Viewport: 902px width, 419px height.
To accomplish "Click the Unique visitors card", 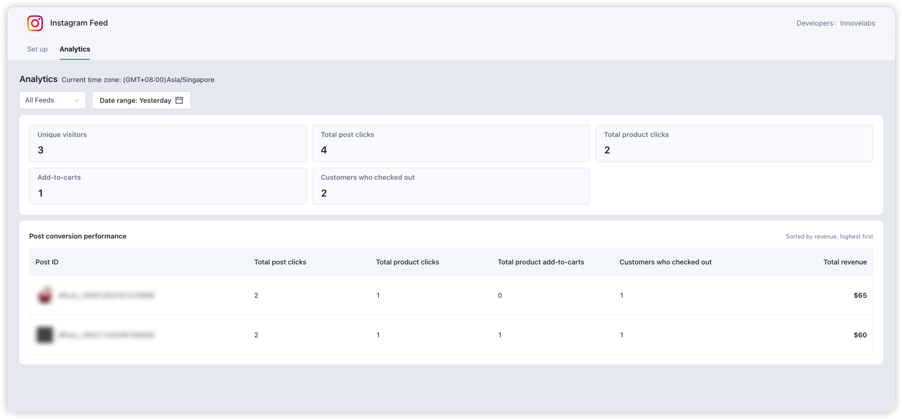I will click(x=168, y=143).
